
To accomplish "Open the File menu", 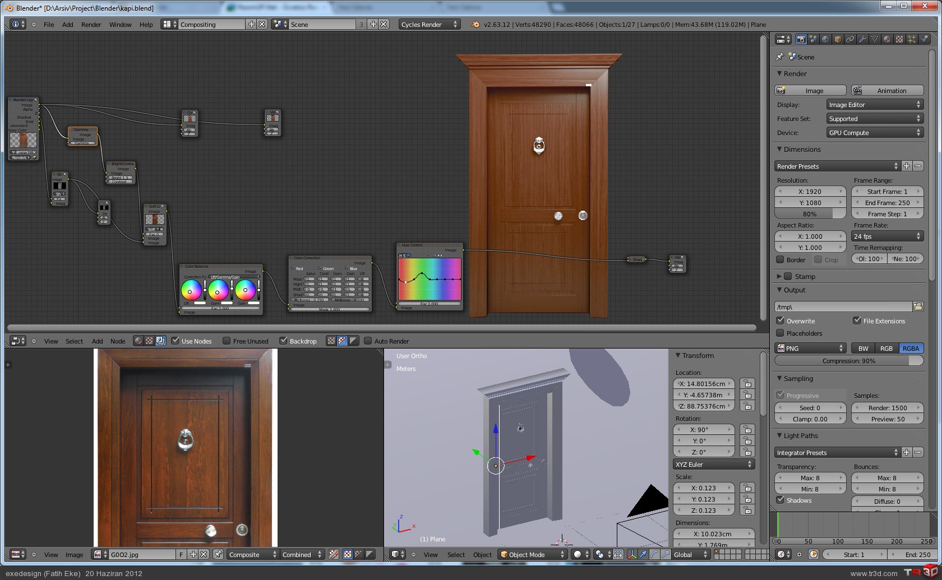I will [x=49, y=24].
